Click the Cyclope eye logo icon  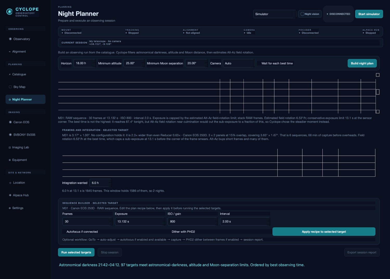coord(10,11)
